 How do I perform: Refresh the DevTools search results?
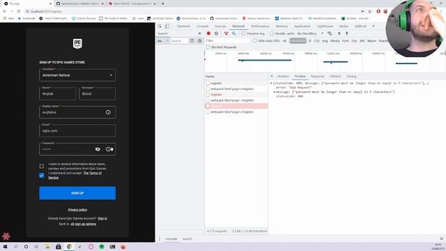[192, 40]
